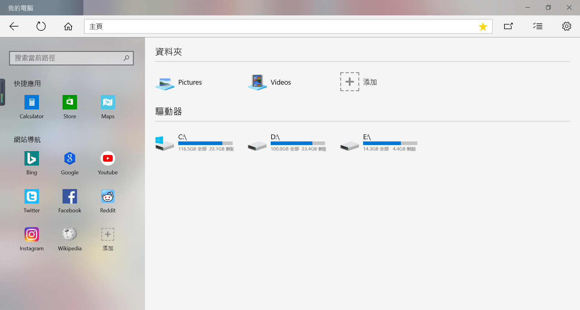
Task: Focus the 搜索當前路徑 search field
Action: (71, 58)
